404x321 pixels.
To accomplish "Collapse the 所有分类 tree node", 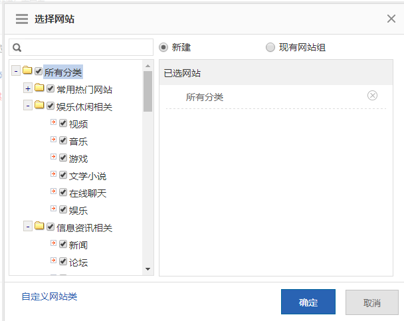I will [16, 71].
